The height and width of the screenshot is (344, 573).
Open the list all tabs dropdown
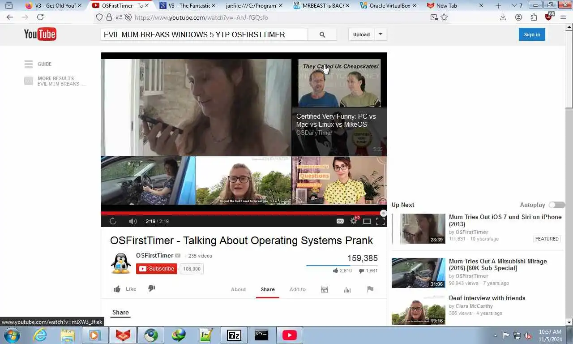pos(513,5)
